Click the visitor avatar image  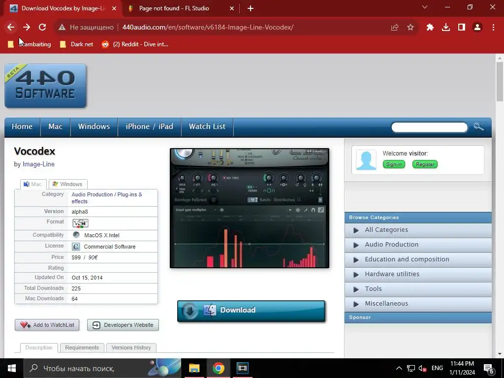366,160
